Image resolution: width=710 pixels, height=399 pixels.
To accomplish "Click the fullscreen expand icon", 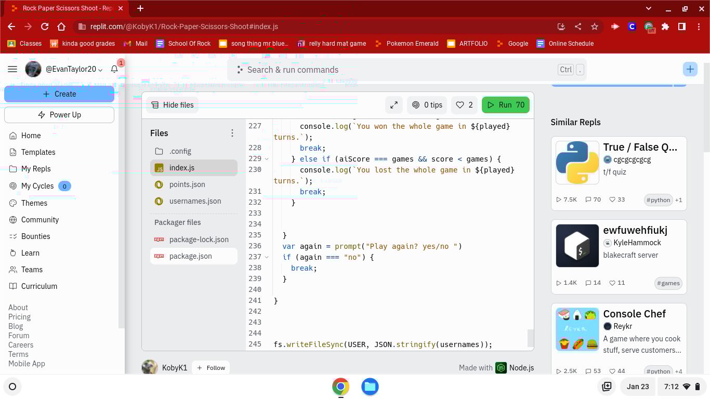I will (x=393, y=105).
